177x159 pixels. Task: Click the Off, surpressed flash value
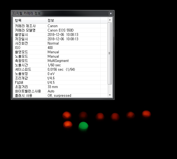(x=59, y=95)
